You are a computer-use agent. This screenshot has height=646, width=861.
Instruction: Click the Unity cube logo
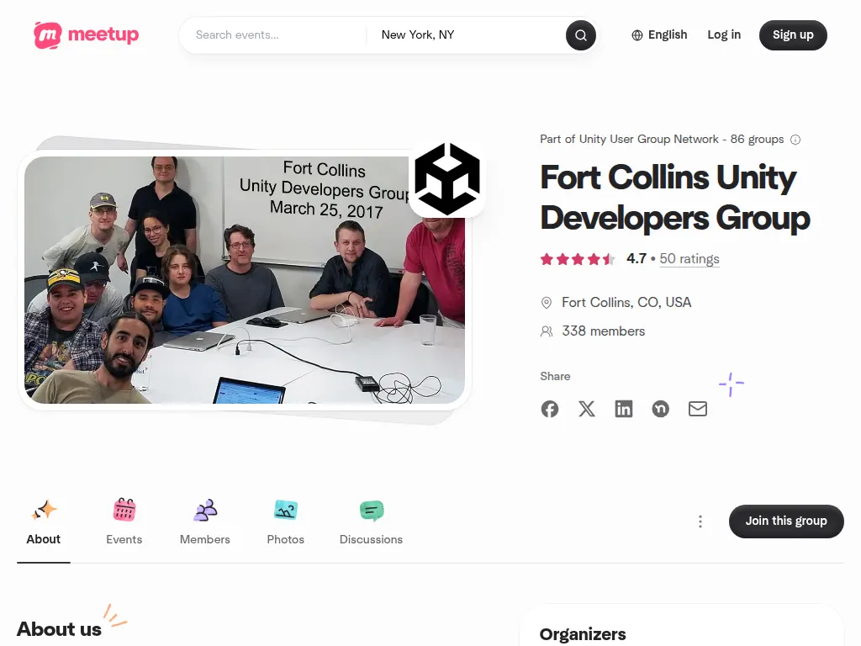pos(447,179)
